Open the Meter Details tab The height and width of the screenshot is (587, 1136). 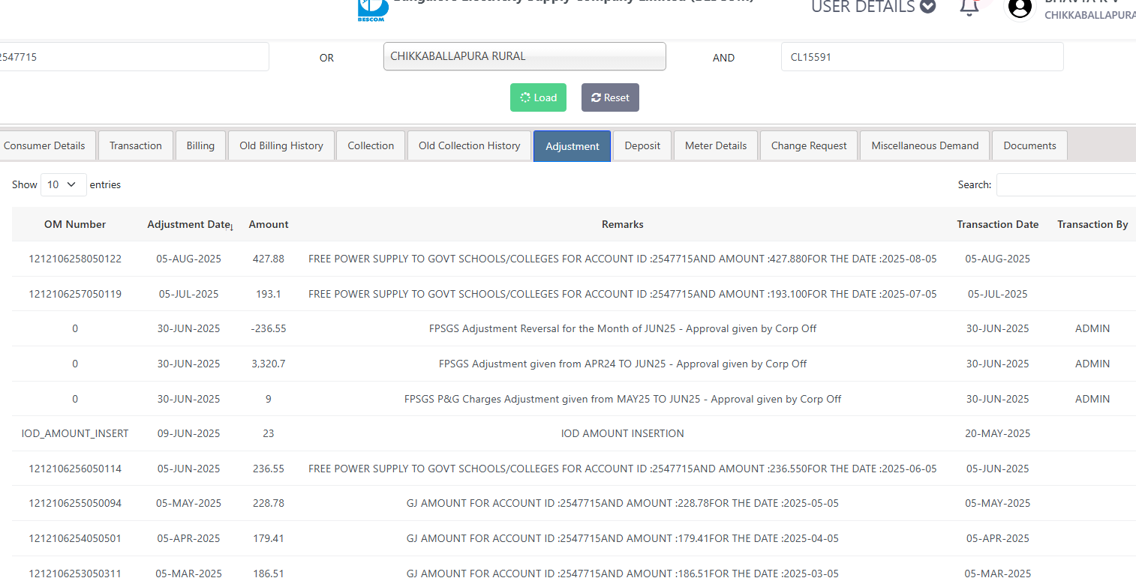click(716, 145)
